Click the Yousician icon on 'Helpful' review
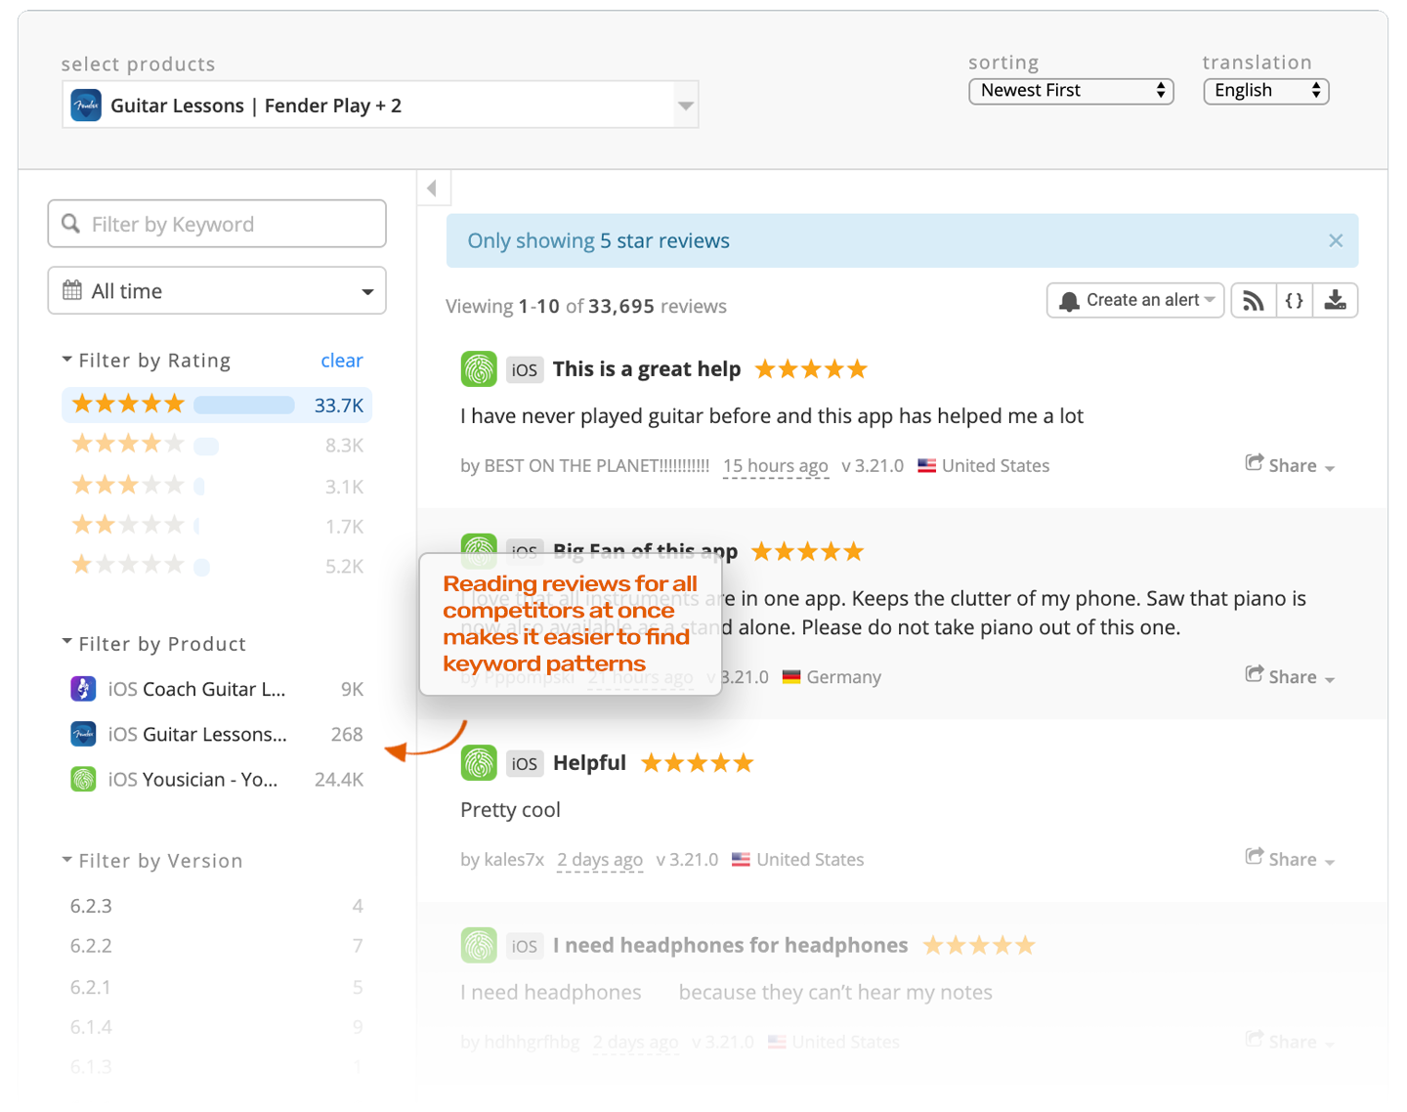Image resolution: width=1407 pixels, height=1112 pixels. (479, 763)
